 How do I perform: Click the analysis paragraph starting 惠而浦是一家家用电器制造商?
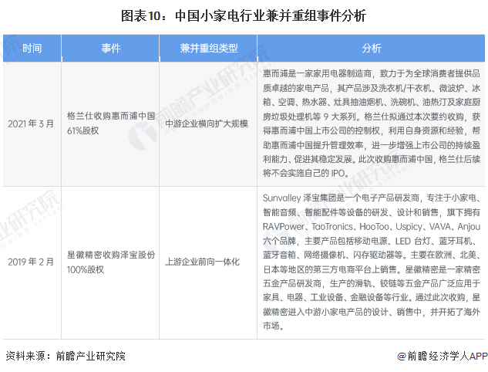pos(372,123)
